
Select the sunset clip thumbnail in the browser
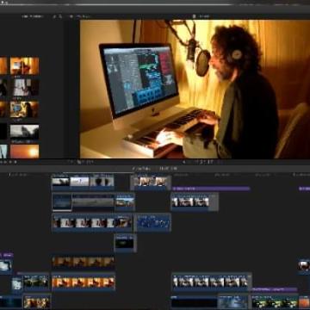pos(25,152)
